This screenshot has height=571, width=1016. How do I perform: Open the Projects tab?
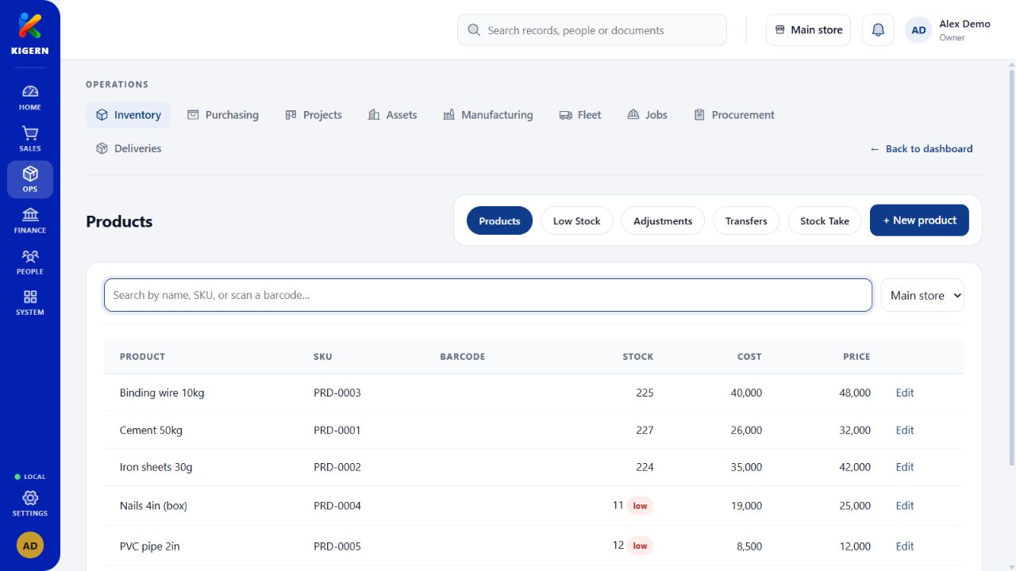click(x=314, y=115)
